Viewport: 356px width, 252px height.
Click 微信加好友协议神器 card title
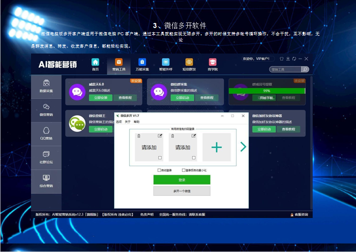coord(267,116)
